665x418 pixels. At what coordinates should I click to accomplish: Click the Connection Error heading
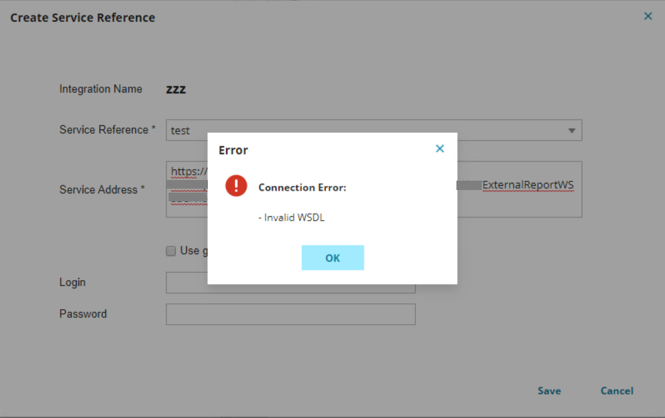[x=302, y=187]
